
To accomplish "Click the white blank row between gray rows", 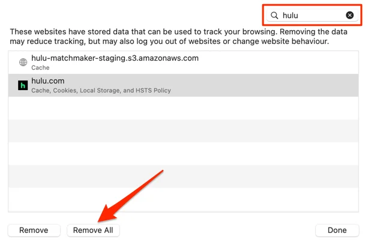I will 183,154.
